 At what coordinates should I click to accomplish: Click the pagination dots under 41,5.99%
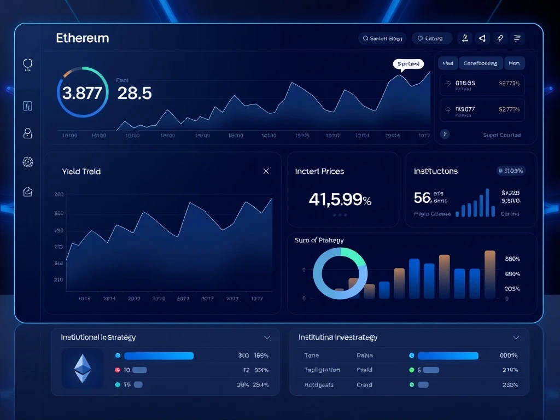(x=340, y=215)
